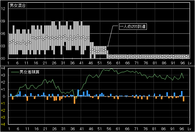This screenshot has width=195, height=132.
Task: Click the bottom chart x-axis label 71
Action: [136, 129]
